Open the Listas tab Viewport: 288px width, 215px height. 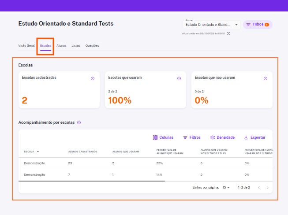coord(76,46)
